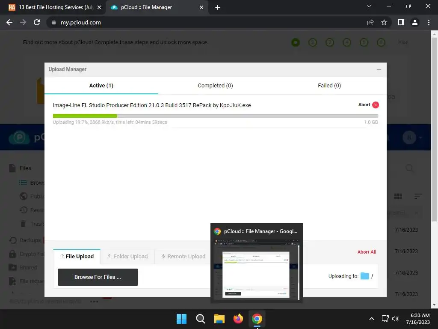
Task: Go back to previous page
Action: (x=9, y=22)
